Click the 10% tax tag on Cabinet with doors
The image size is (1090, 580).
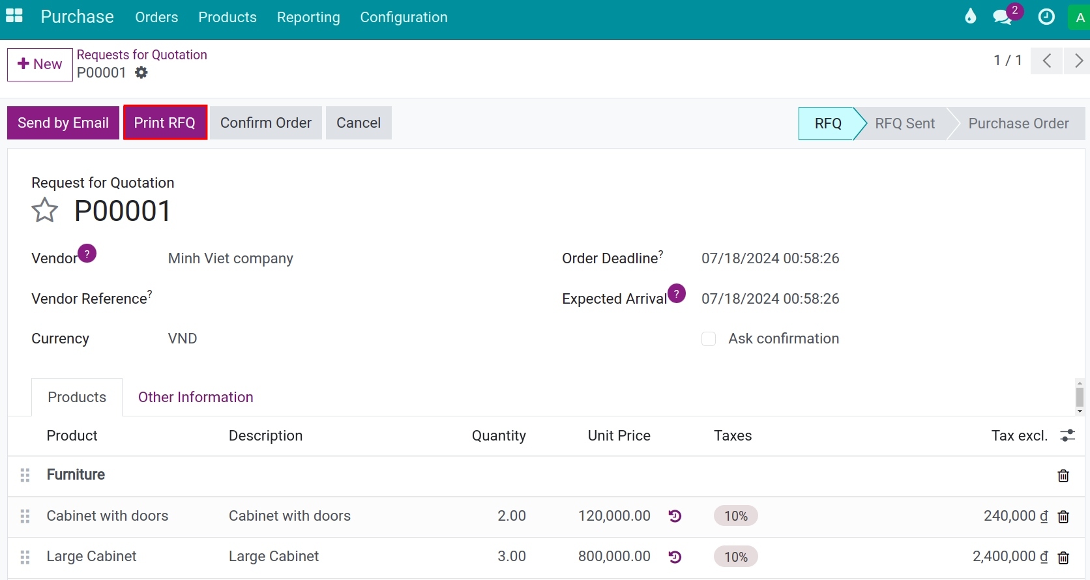coord(736,516)
